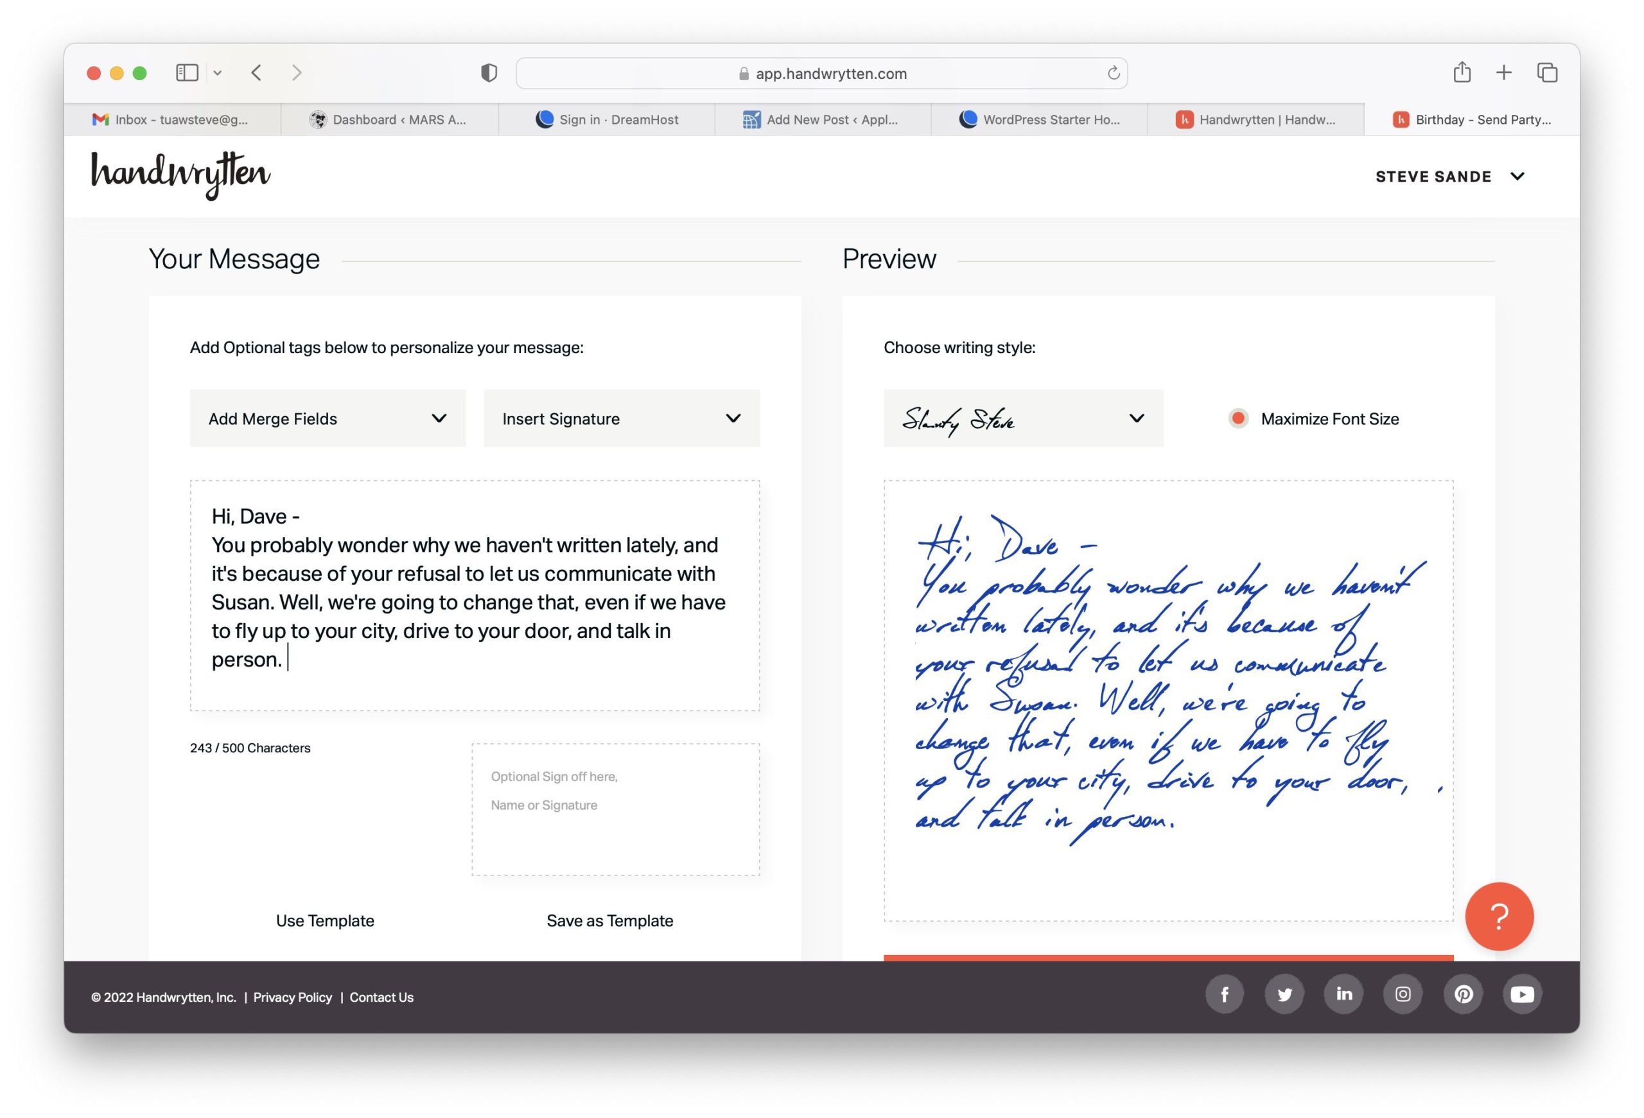The height and width of the screenshot is (1118, 1644).
Task: Expand the Insert Signature dropdown
Action: [x=621, y=418]
